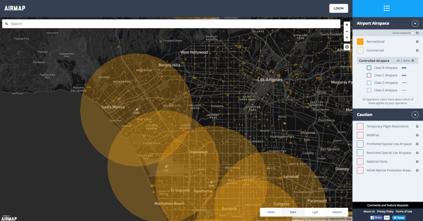423x221 pixels.
Task: Click help icon next to Recreational
Action: click(x=417, y=42)
